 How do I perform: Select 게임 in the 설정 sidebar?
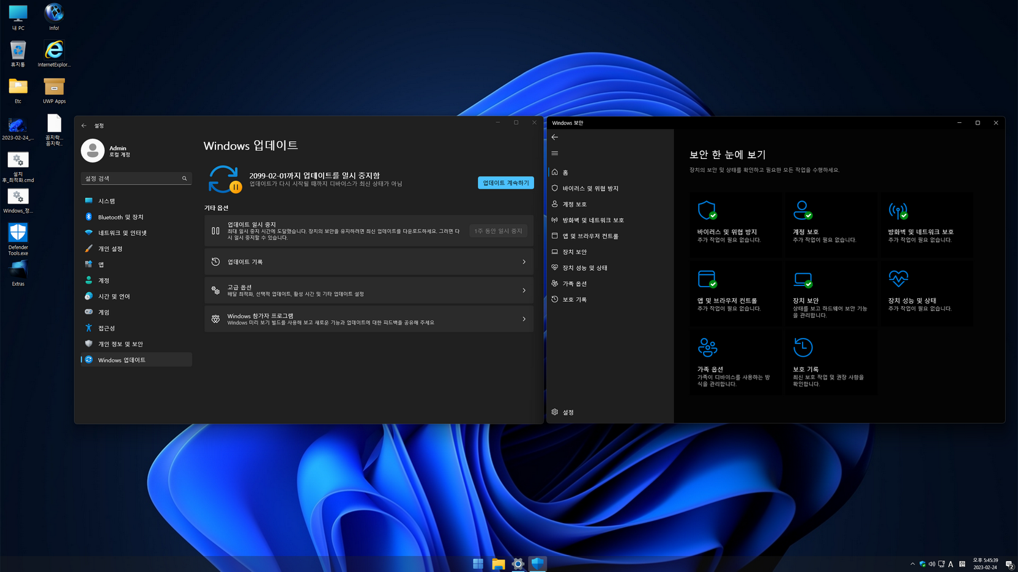(136, 312)
